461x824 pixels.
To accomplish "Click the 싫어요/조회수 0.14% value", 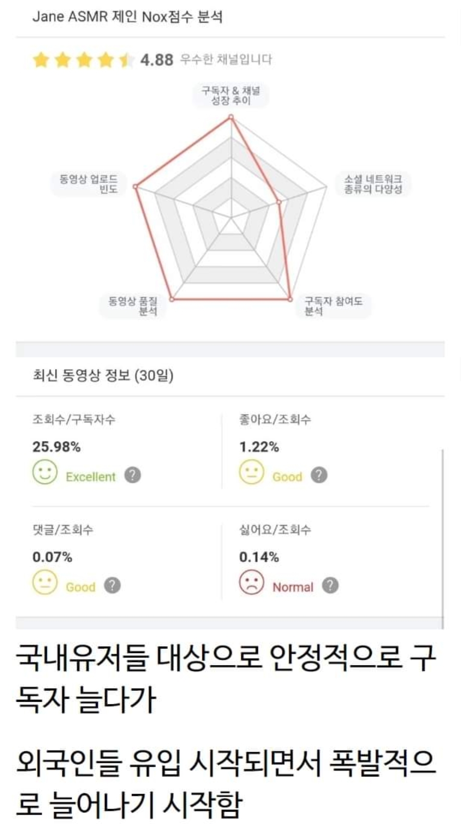I will [x=259, y=557].
